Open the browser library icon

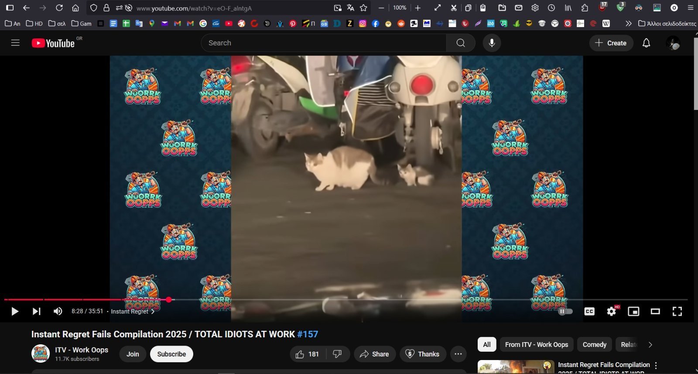[x=568, y=8]
